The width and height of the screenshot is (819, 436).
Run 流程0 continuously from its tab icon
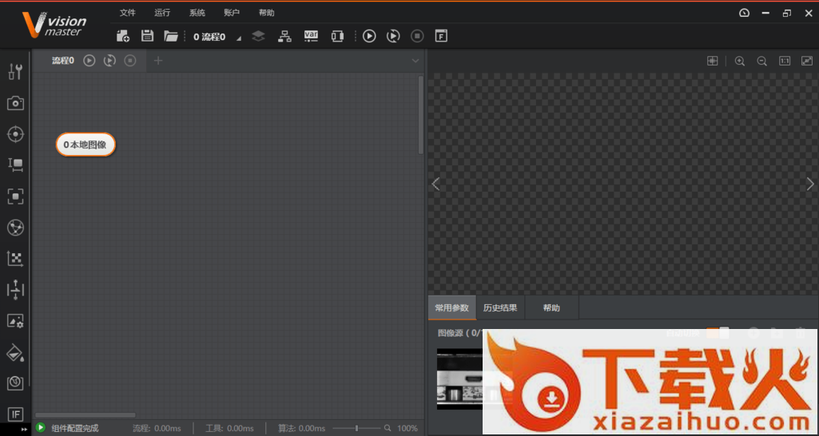coord(109,61)
